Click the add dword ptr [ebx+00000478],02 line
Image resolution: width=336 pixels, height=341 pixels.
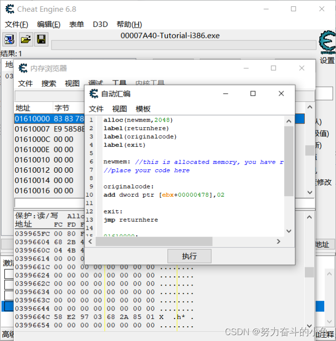(x=164, y=195)
